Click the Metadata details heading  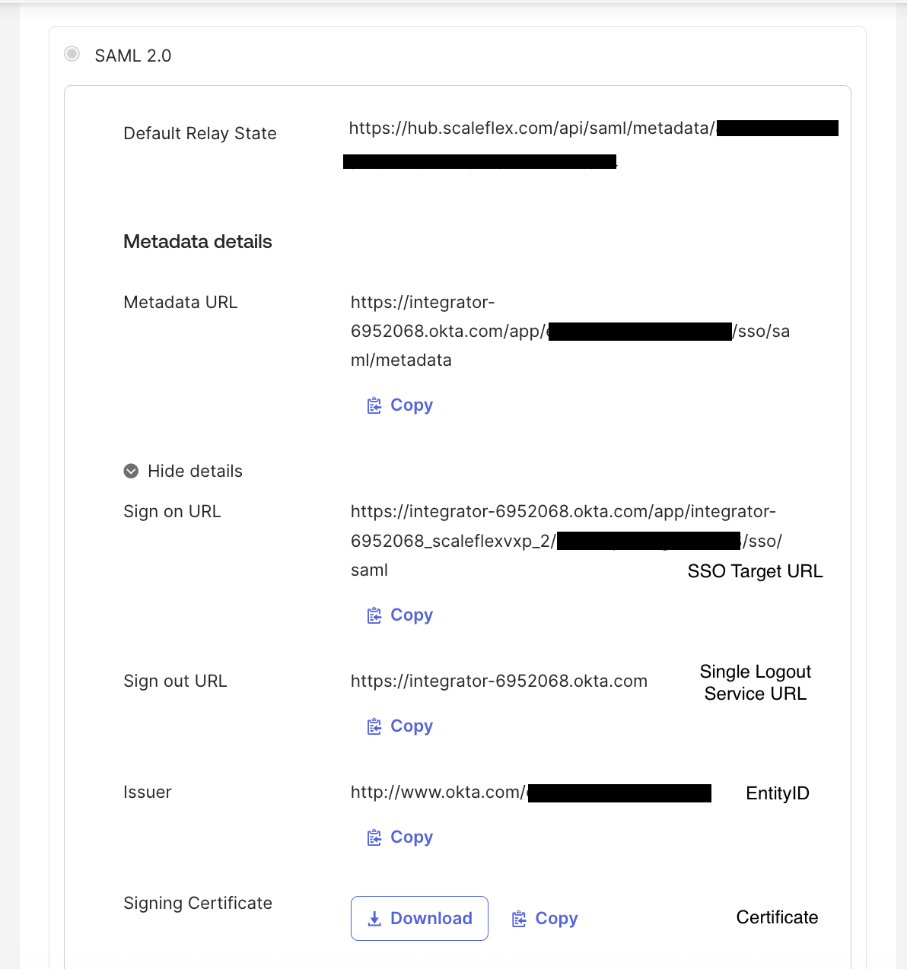click(198, 242)
